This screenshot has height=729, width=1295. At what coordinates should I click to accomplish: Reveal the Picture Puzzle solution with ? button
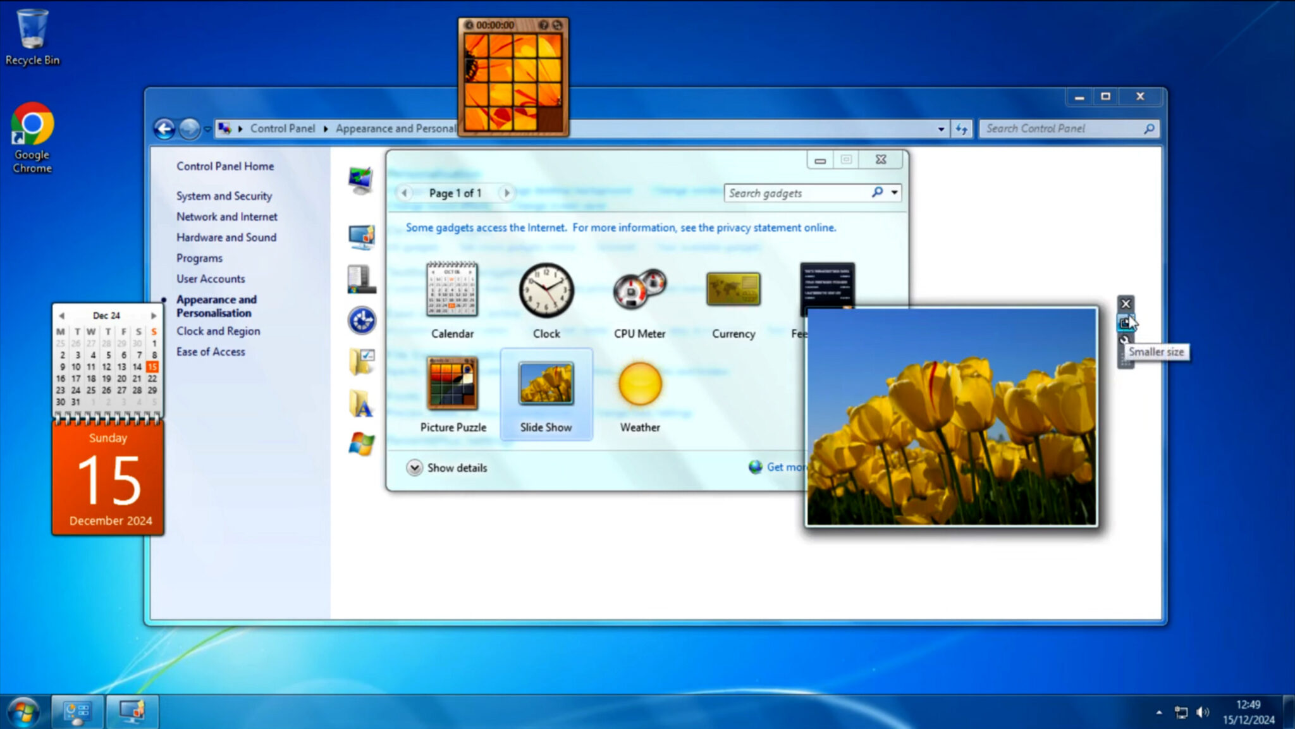(x=543, y=26)
